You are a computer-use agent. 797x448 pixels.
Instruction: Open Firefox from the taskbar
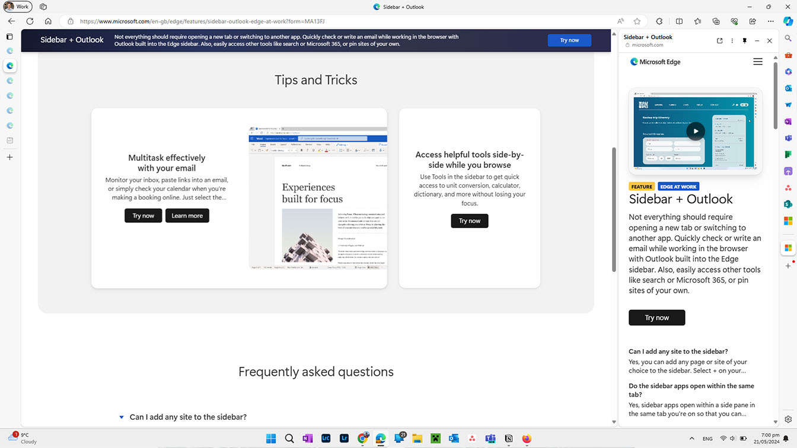pyautogui.click(x=527, y=439)
